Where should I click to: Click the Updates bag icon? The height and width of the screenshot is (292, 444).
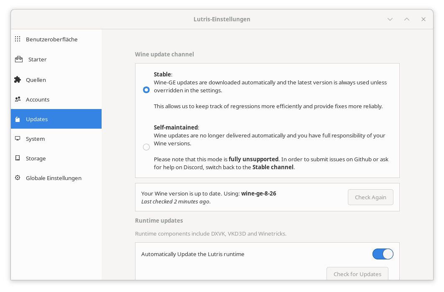[18, 119]
